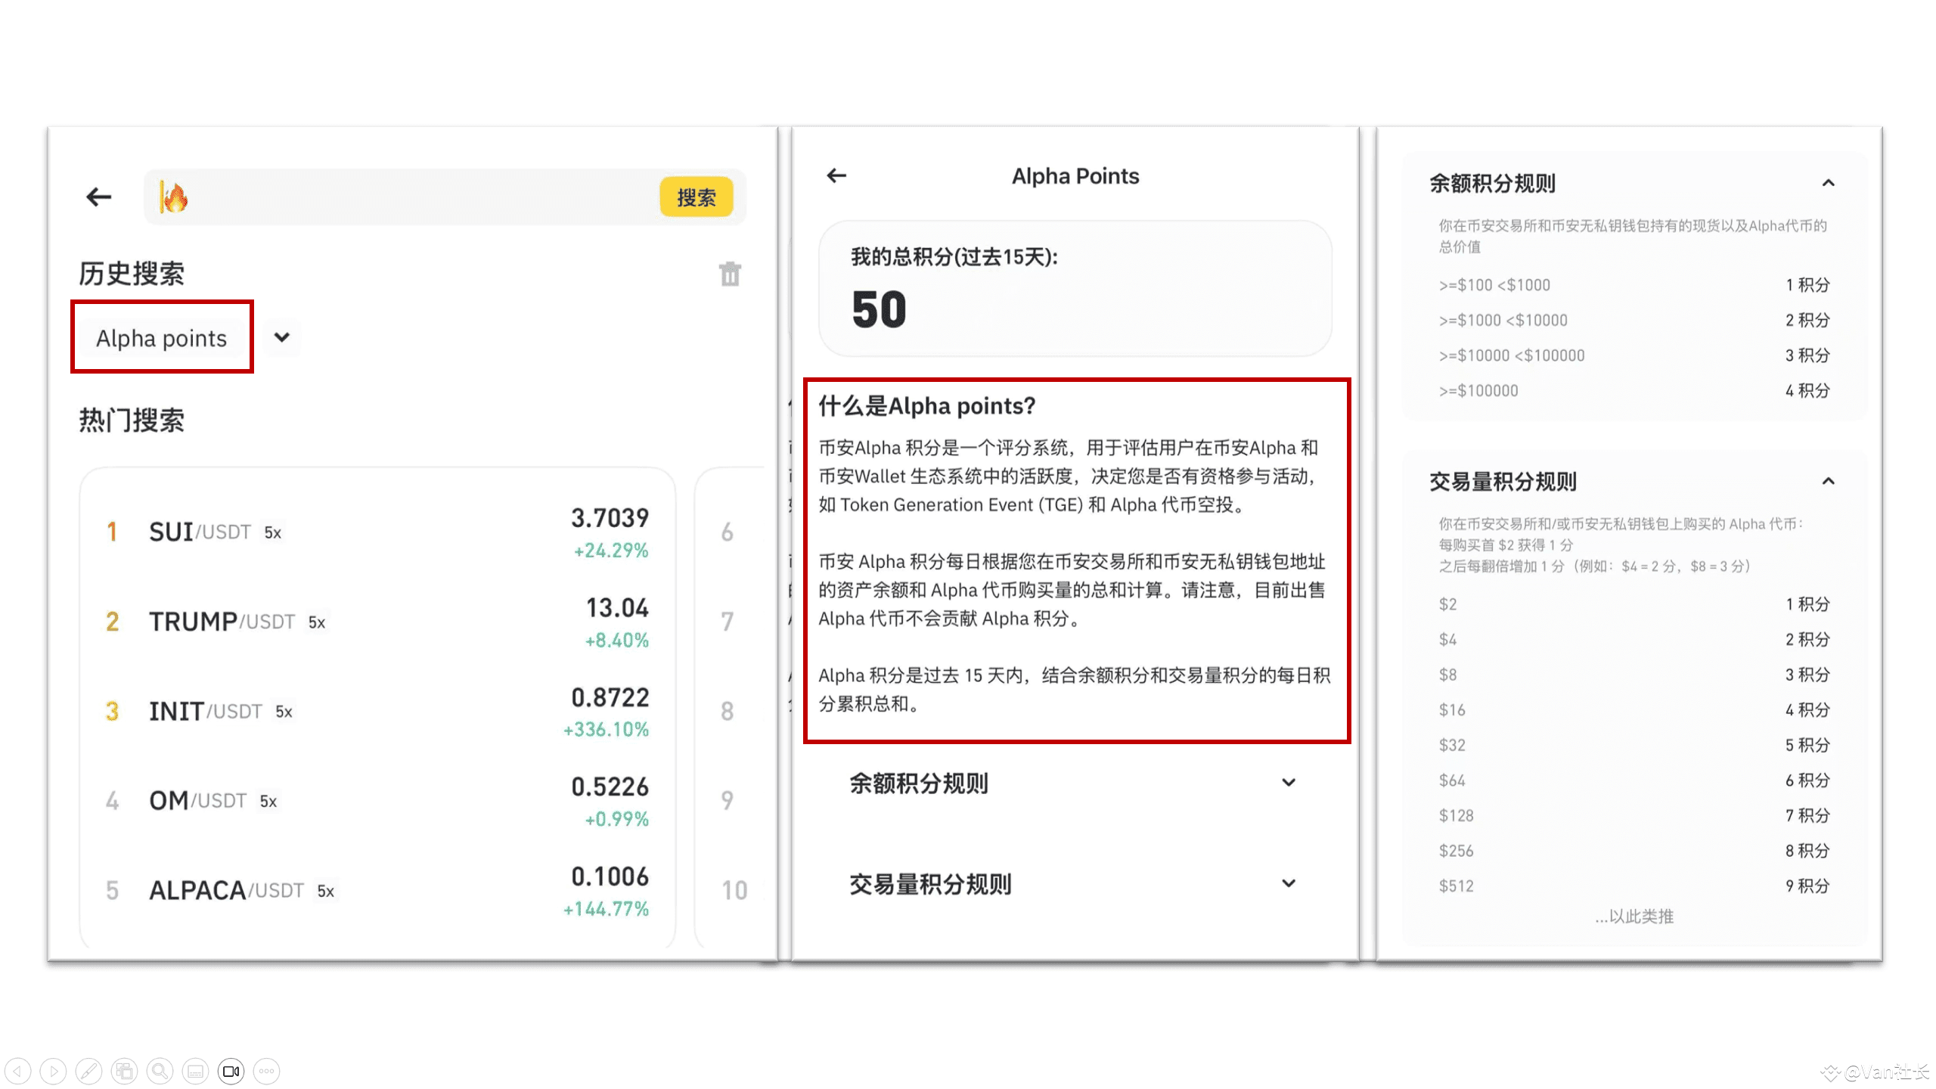The image size is (1936, 1089).
Task: Click the back arrow on Alpha Points page
Action: click(836, 175)
